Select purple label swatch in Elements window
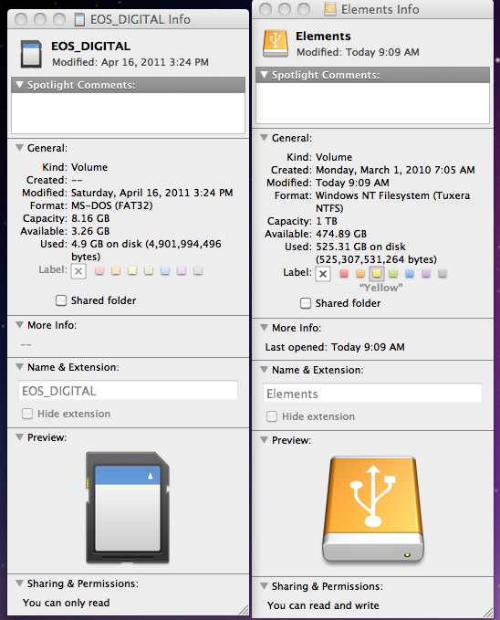The width and height of the screenshot is (500, 620). click(x=426, y=274)
